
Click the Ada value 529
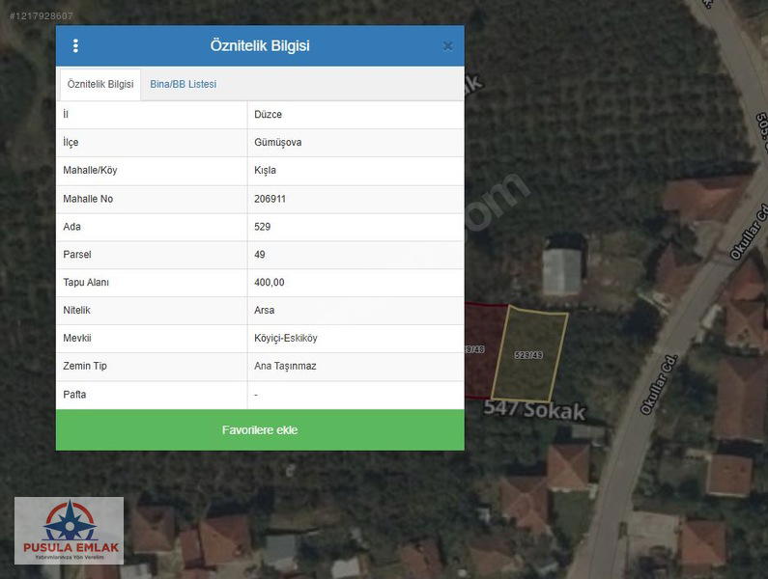click(x=262, y=227)
